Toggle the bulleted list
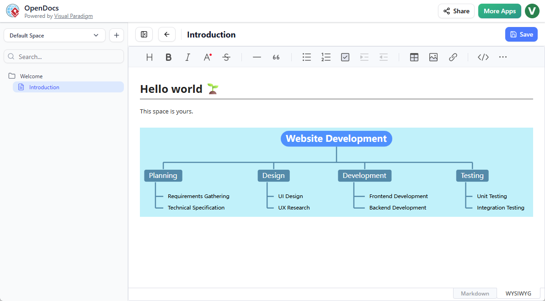Image resolution: width=545 pixels, height=301 pixels. [306, 57]
